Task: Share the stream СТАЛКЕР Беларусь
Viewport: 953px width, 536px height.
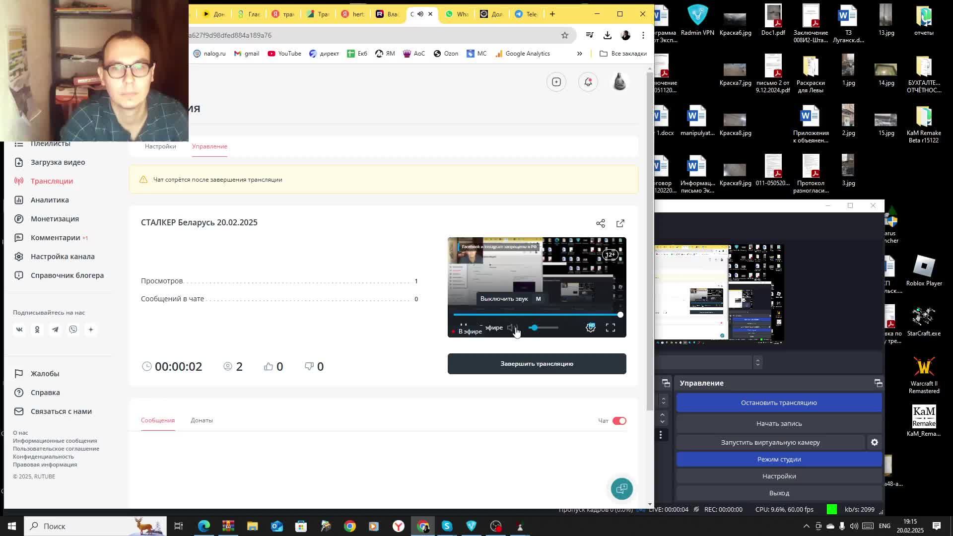Action: coord(601,223)
